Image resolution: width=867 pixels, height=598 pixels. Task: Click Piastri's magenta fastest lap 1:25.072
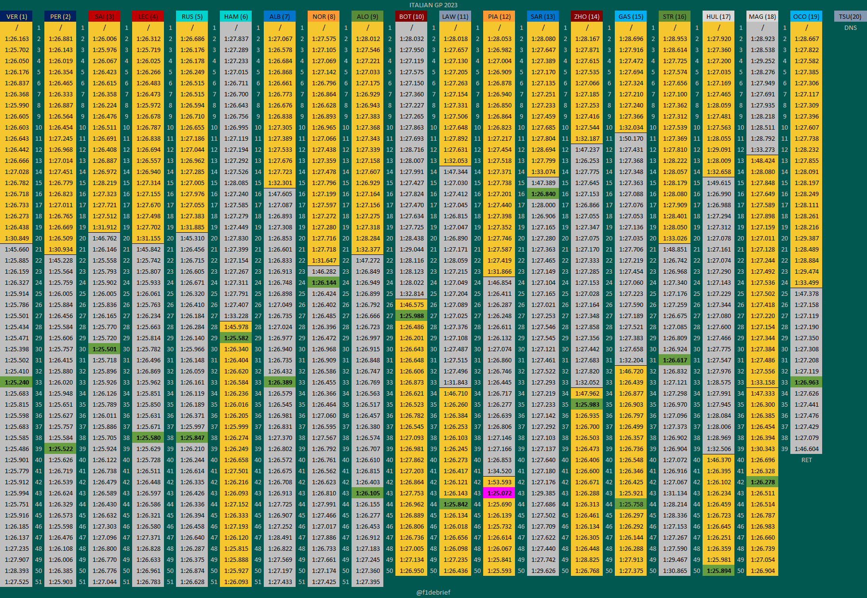[500, 493]
